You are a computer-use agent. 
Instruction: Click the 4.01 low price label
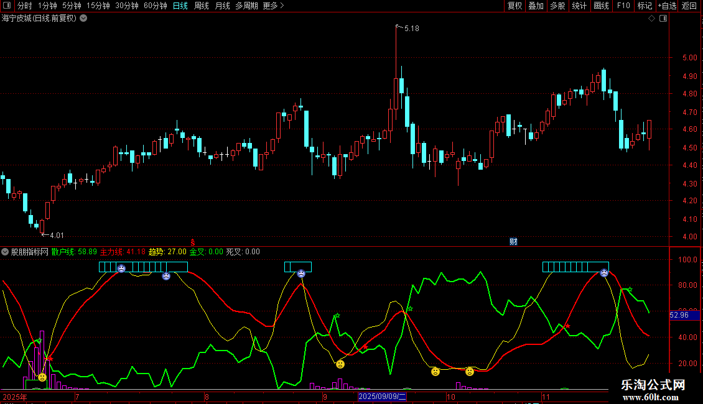(57, 236)
